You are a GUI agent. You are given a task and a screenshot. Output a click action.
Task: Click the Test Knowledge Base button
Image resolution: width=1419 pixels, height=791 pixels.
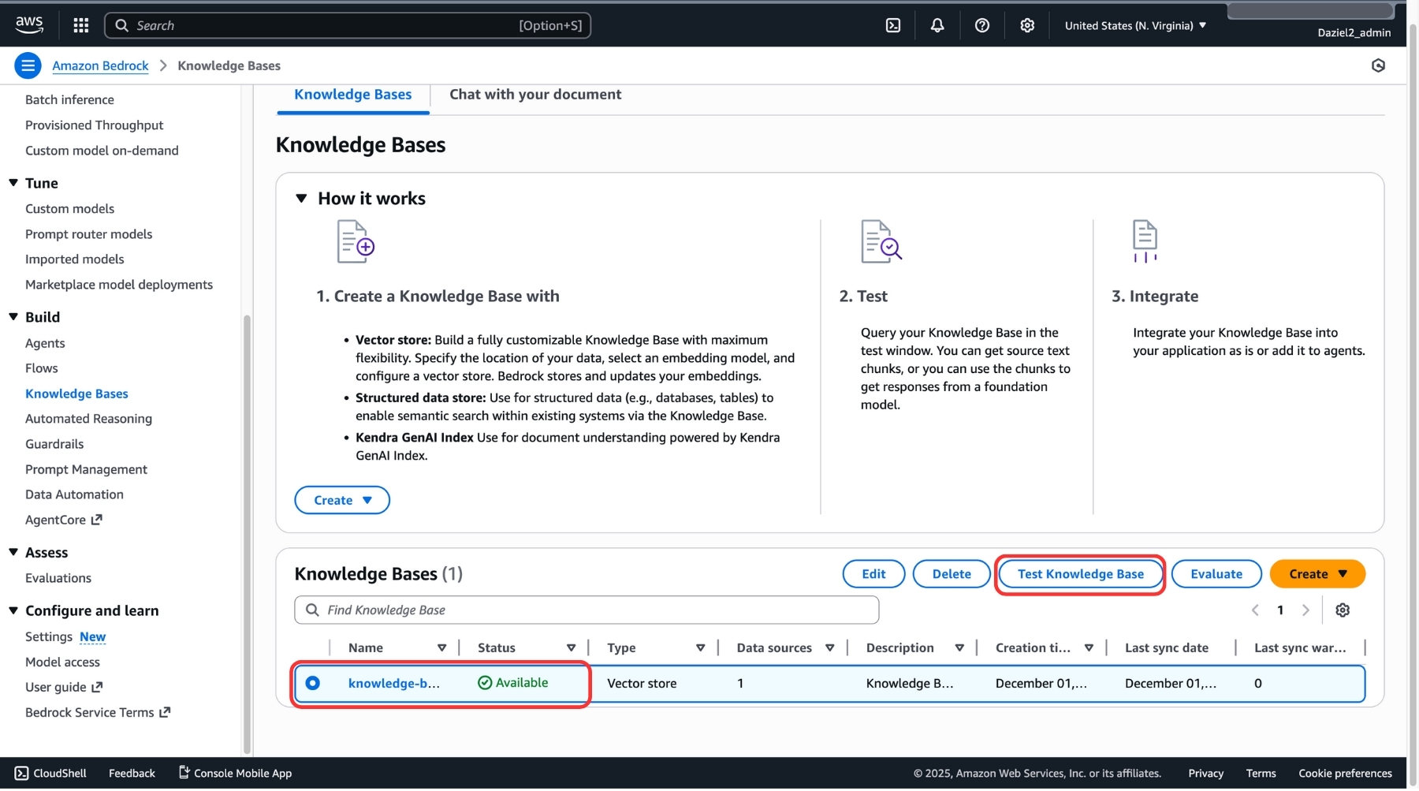point(1080,574)
